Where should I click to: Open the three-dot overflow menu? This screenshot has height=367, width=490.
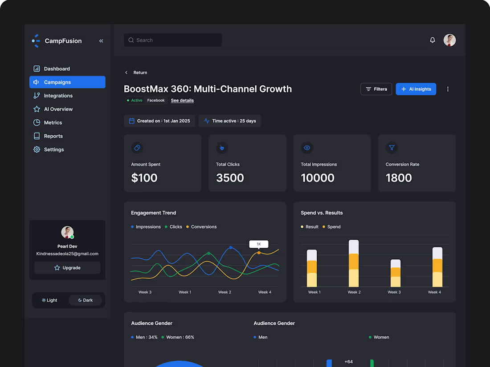point(448,89)
